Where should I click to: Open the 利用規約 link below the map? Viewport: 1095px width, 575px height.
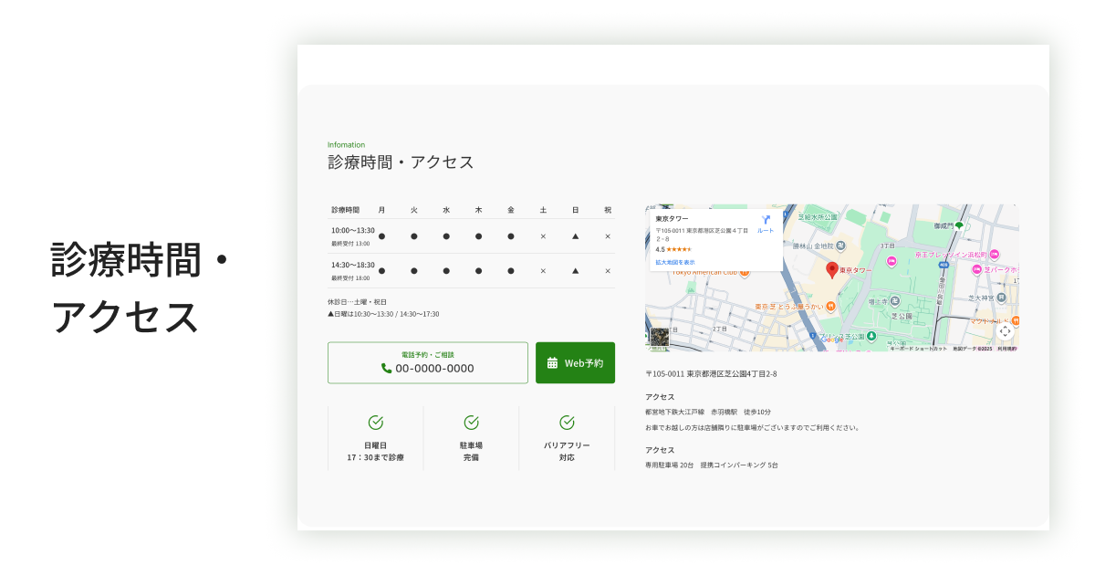1006,349
